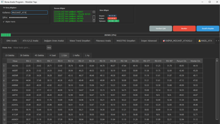This screenshot has height=124, width=220.
Task: Open the EMA Analiz tab
Action: click(12, 41)
